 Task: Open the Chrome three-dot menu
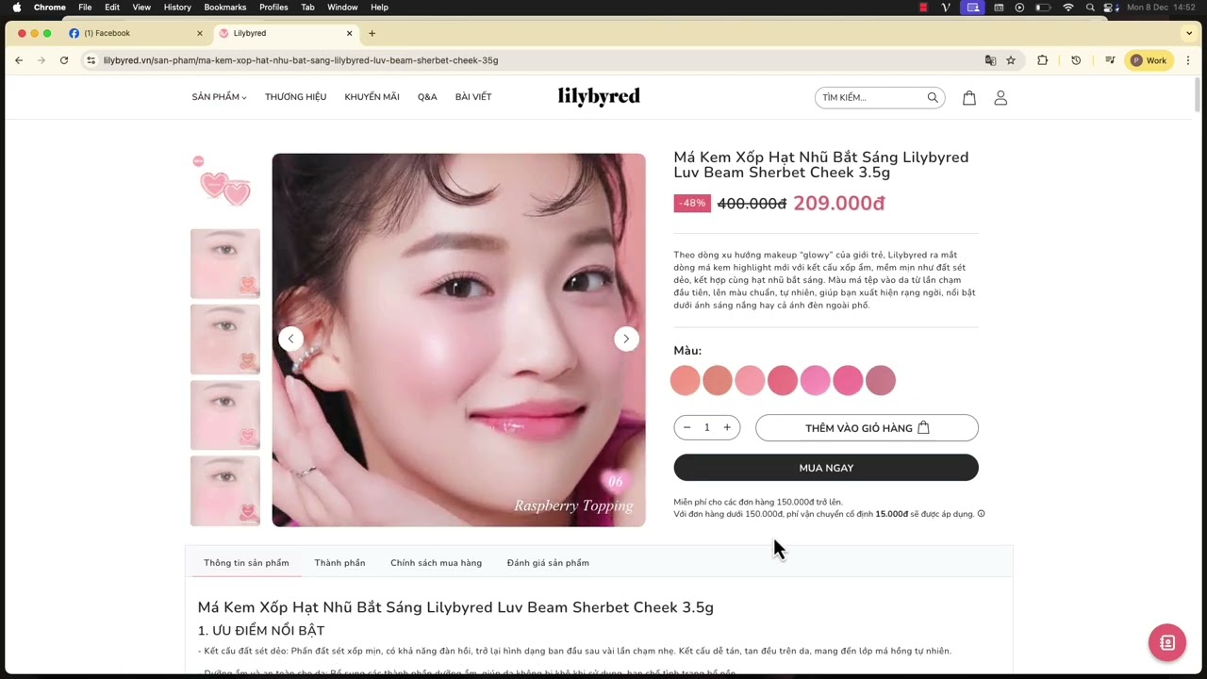pyautogui.click(x=1188, y=60)
